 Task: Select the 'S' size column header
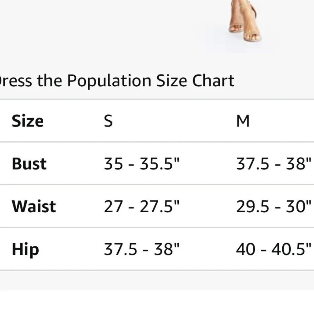point(108,121)
